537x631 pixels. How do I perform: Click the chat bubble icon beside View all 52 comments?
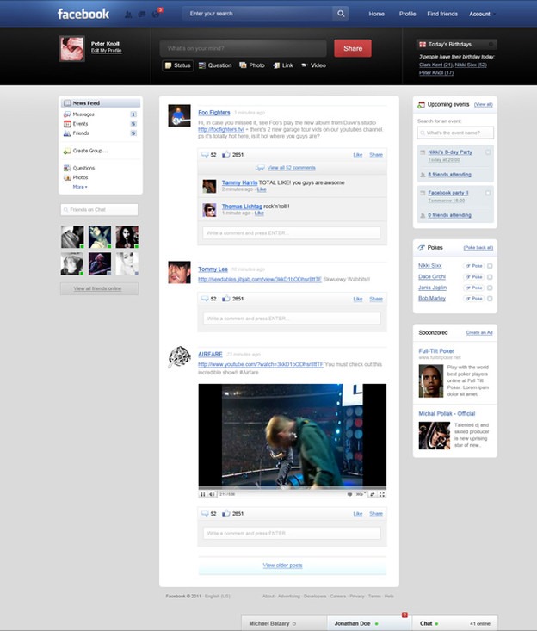(260, 168)
